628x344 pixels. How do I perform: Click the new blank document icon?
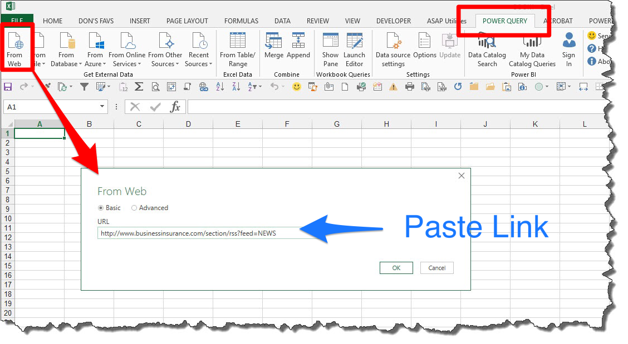click(345, 86)
